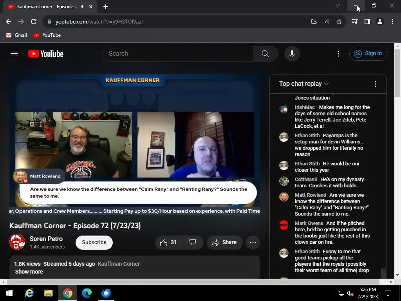
Task: Open Chrome three-dot menu
Action: coord(392,22)
